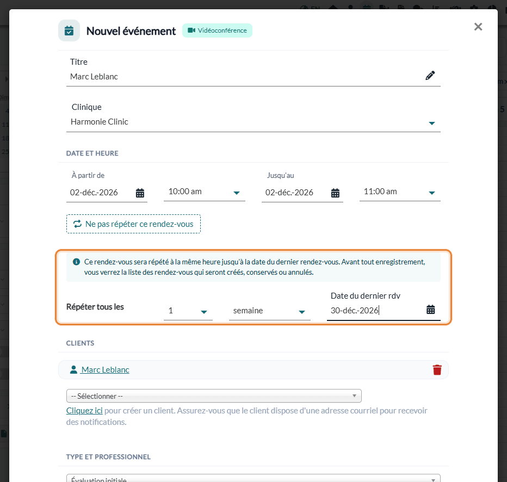Click the Titre field containing Marc Leblanc
Screen dimensions: 507x482
253,77
